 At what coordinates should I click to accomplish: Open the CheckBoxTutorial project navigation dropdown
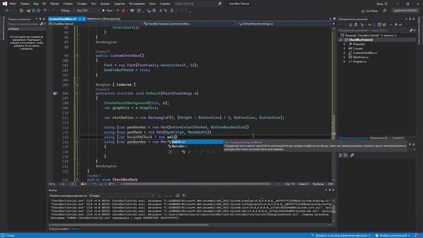pyautogui.click(x=95, y=24)
